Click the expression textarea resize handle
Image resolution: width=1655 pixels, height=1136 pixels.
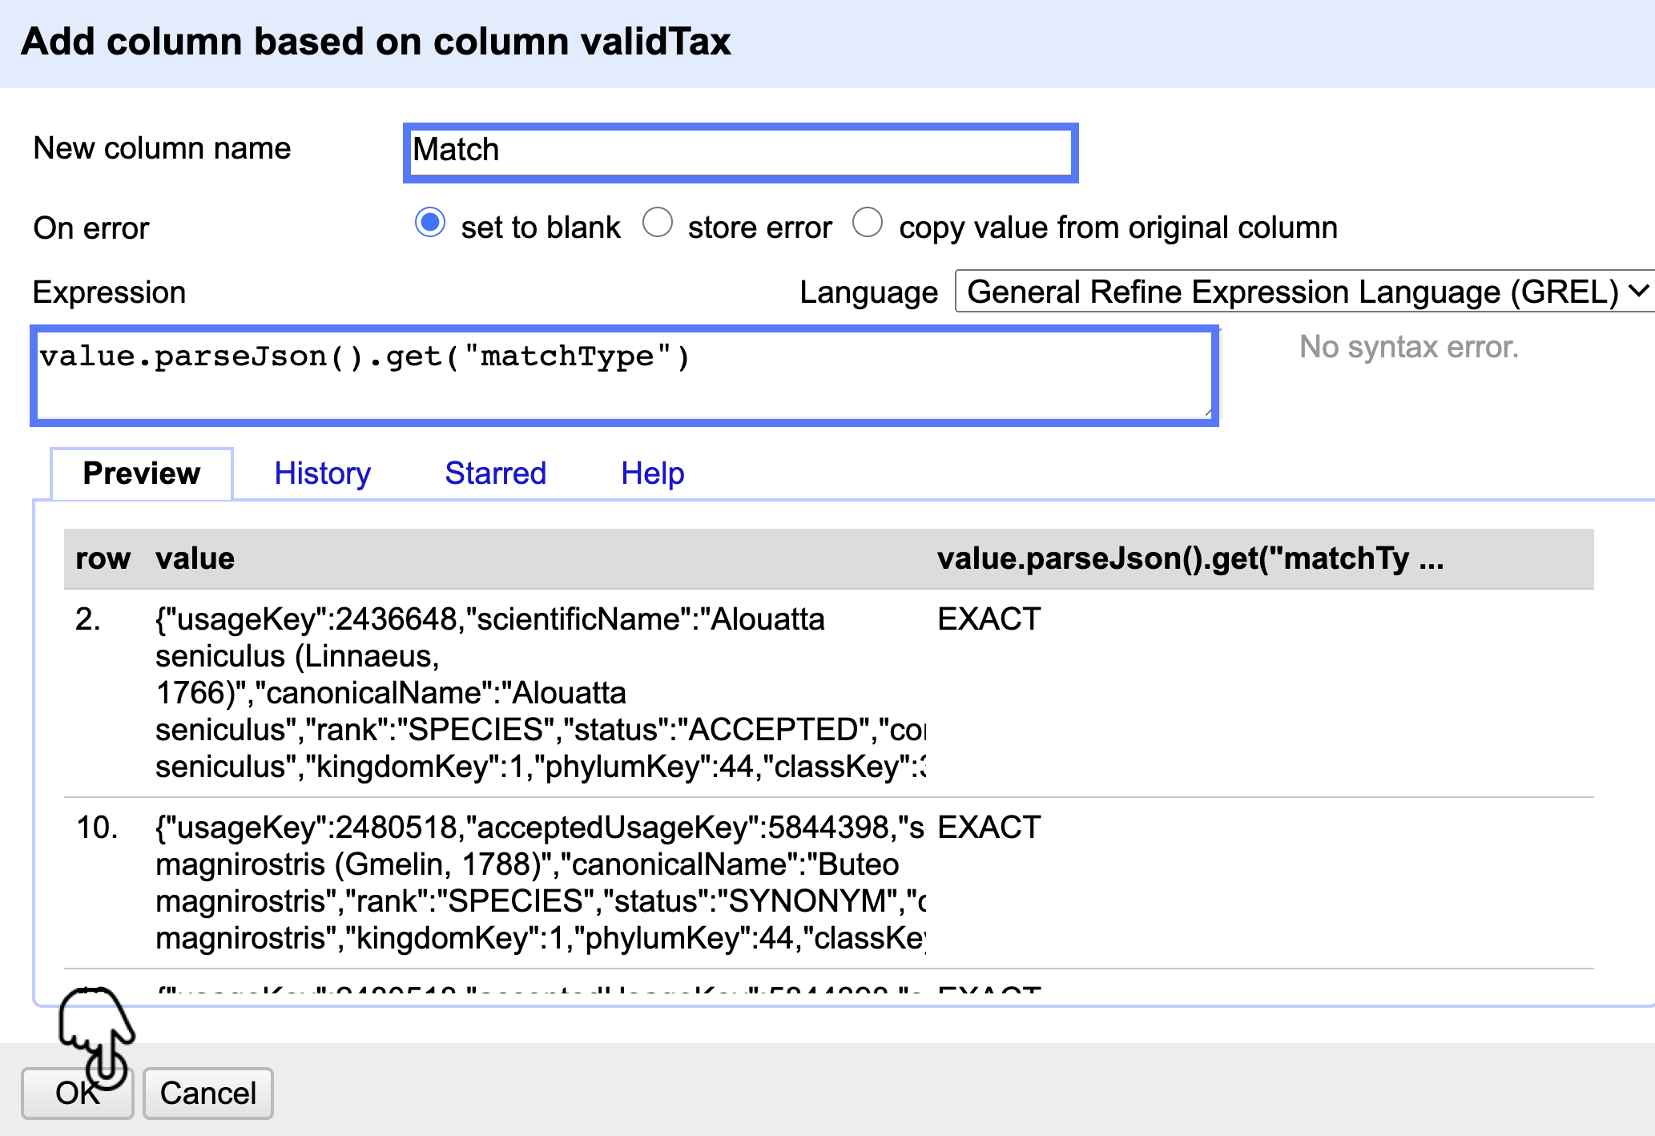point(1207,413)
